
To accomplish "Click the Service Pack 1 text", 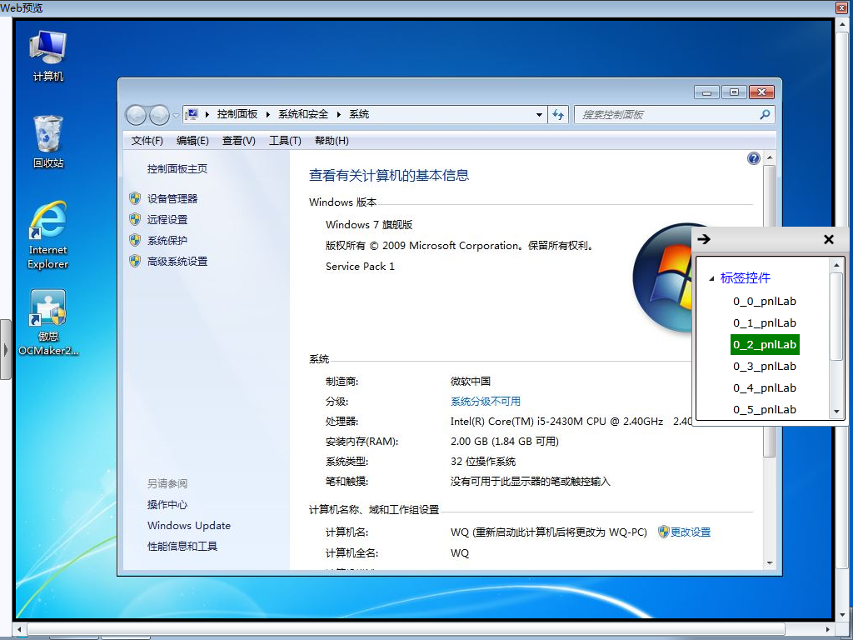I will pyautogui.click(x=360, y=266).
